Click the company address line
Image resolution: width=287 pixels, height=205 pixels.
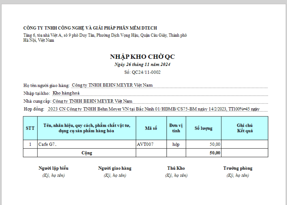coord(105,35)
